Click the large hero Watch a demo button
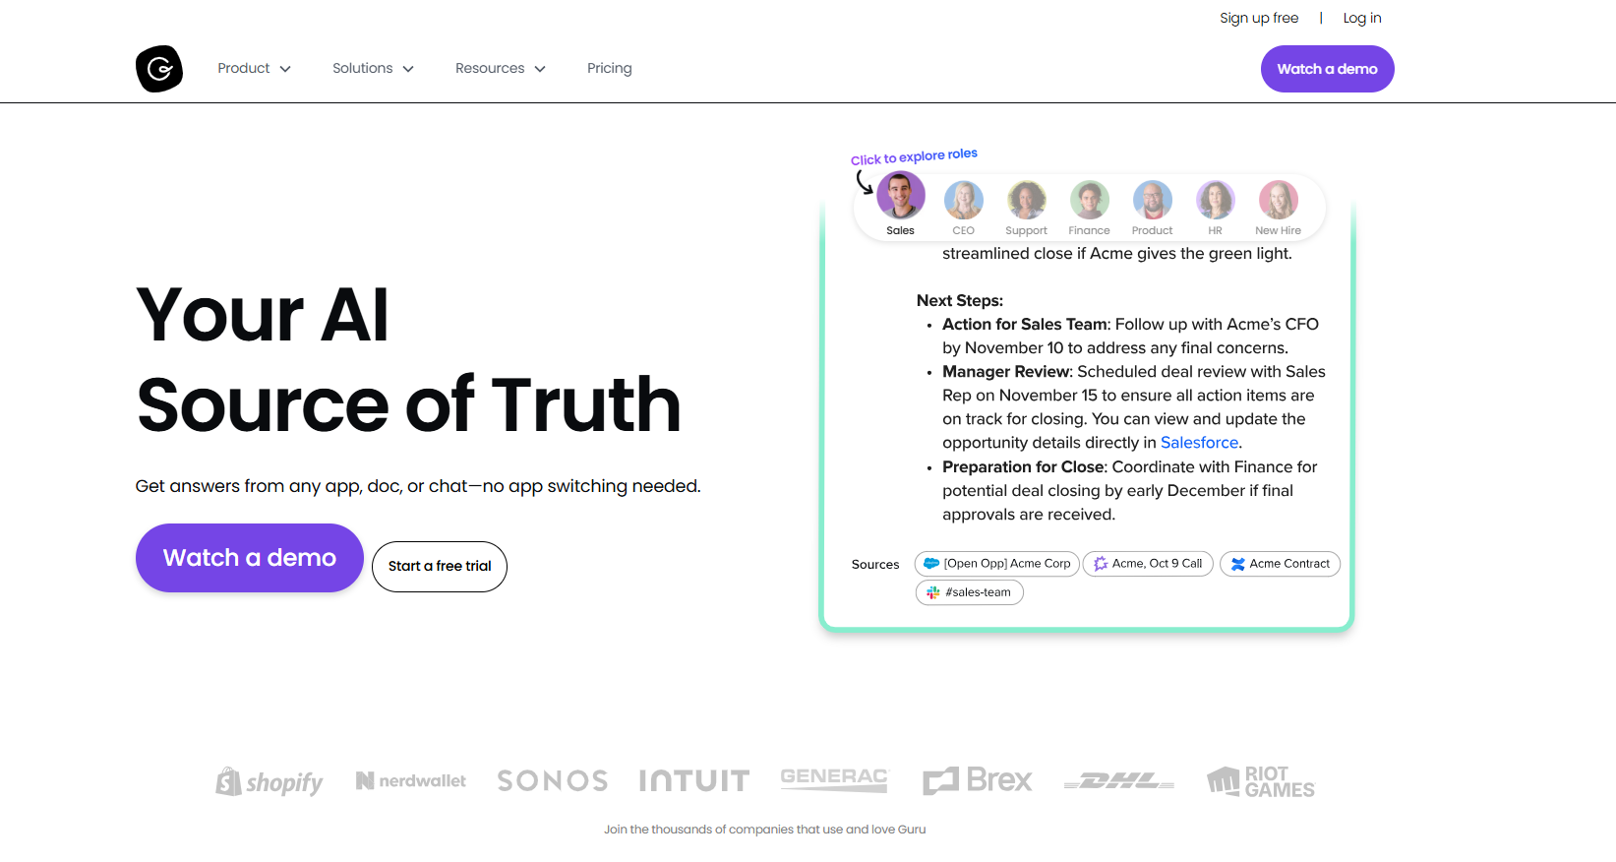Image resolution: width=1616 pixels, height=862 pixels. (250, 558)
